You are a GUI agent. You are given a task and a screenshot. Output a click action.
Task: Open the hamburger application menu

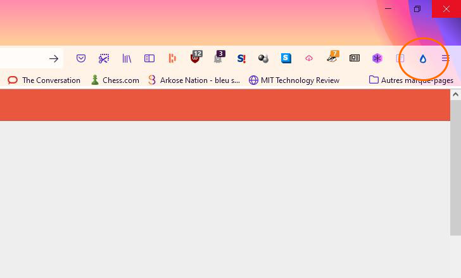tap(445, 58)
